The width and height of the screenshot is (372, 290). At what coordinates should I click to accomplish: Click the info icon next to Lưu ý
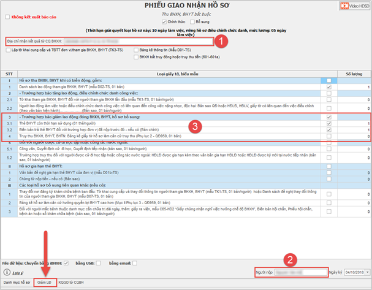(7, 272)
